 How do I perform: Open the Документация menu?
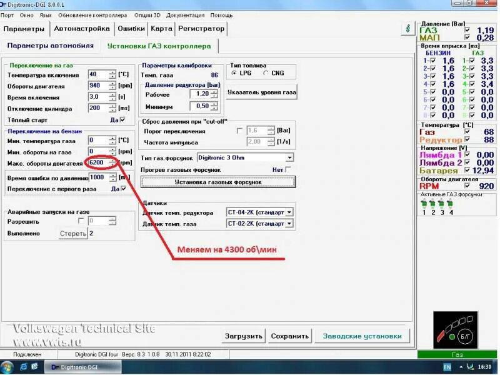[x=185, y=15]
